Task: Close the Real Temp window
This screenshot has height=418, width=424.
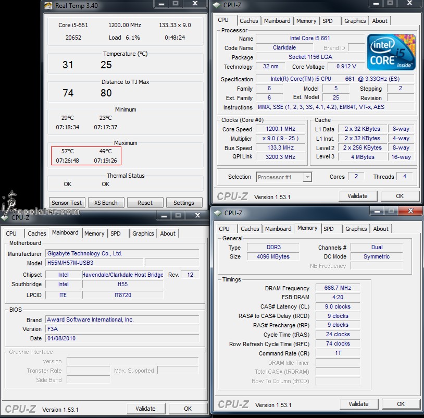Action: 195,4
